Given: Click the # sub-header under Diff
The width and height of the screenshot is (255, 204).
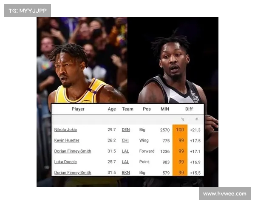Looking at the screenshot, I should pyautogui.click(x=196, y=119).
